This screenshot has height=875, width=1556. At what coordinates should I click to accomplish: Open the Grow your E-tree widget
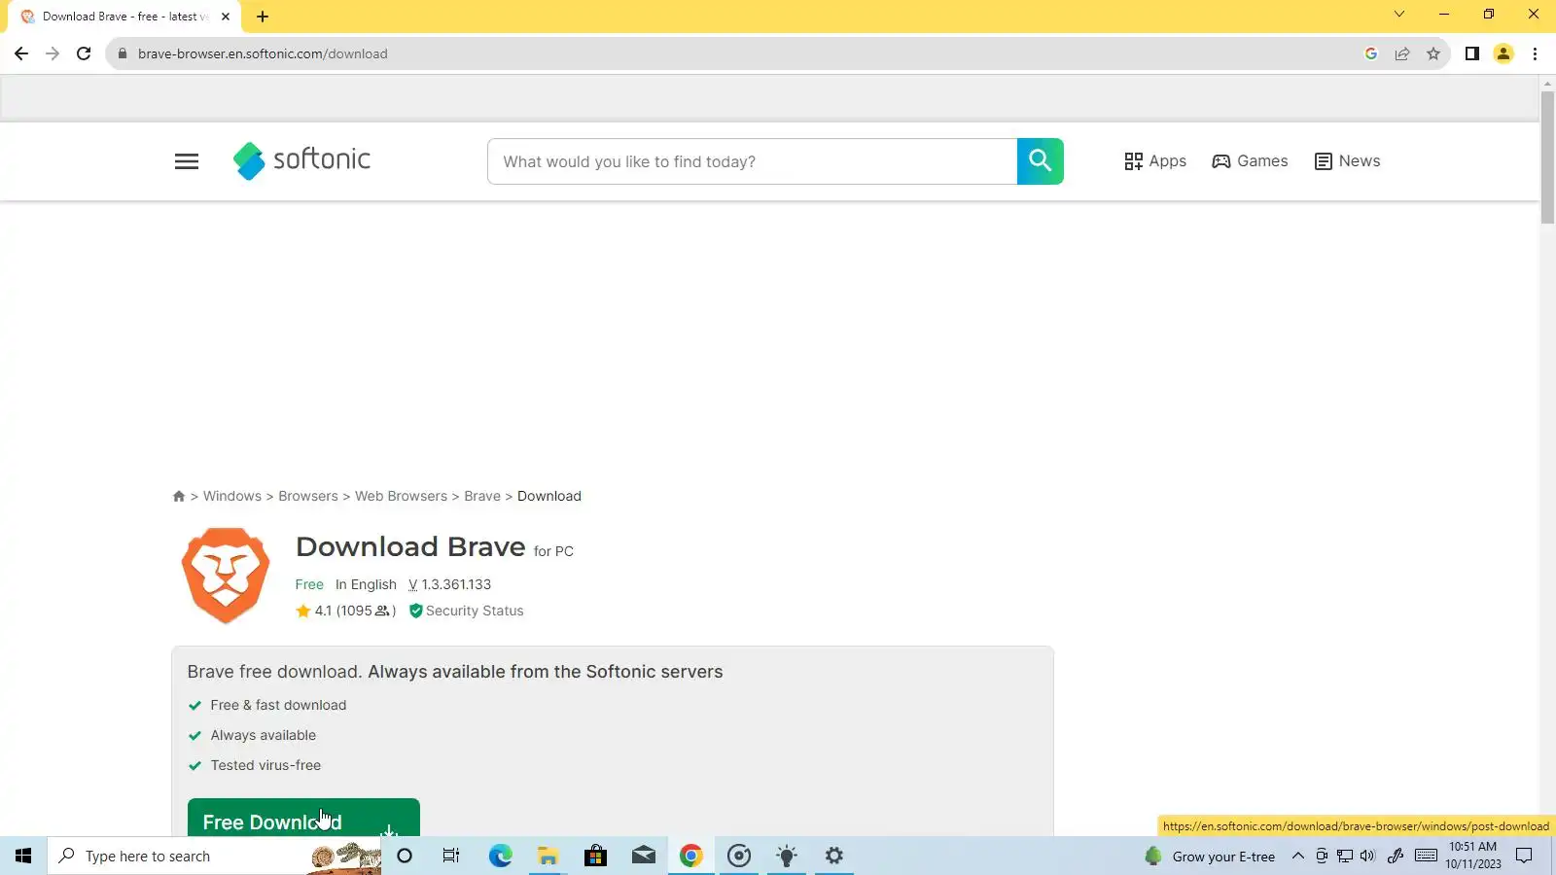[1211, 856]
